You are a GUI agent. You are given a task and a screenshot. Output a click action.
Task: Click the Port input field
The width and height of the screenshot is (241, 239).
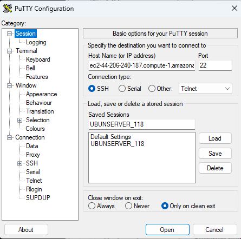point(215,65)
